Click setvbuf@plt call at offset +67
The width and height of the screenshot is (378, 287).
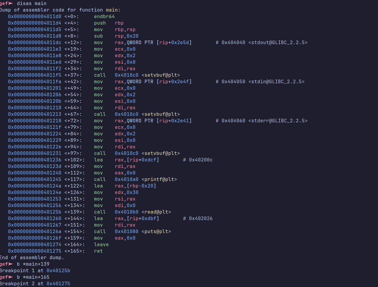click(x=147, y=114)
